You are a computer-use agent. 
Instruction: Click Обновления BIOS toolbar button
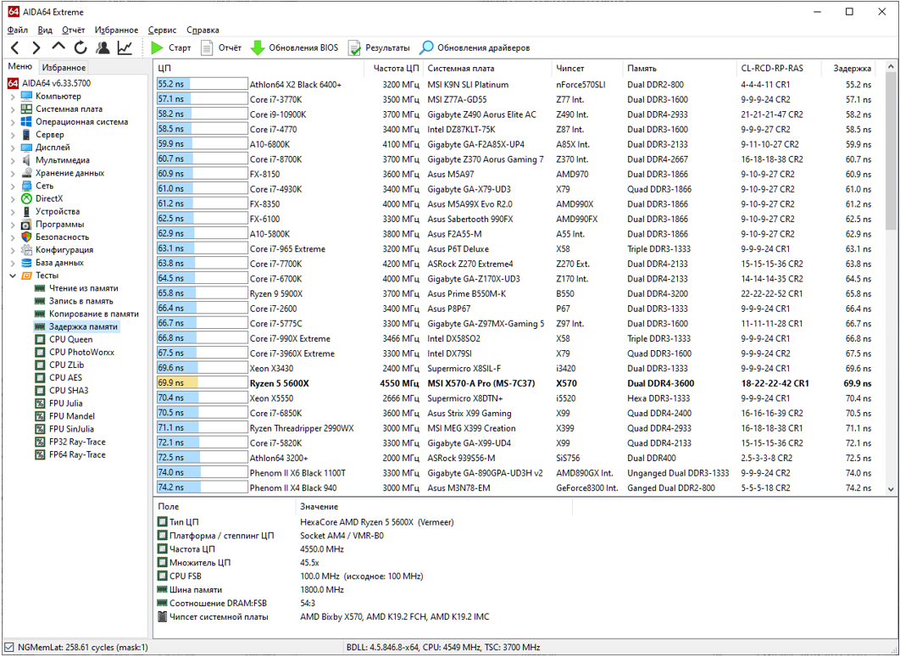(x=294, y=47)
